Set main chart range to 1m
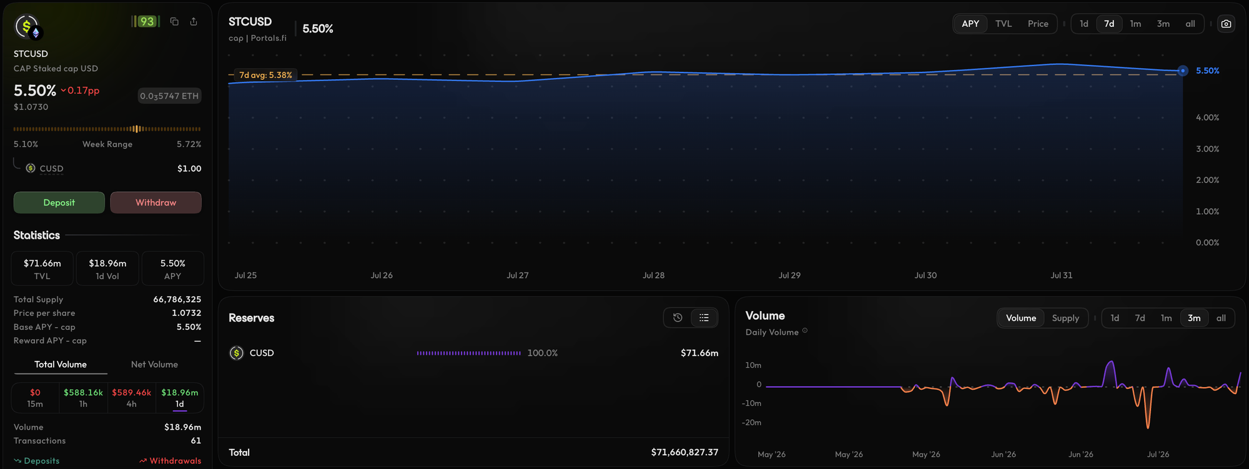The height and width of the screenshot is (469, 1249). [x=1135, y=24]
